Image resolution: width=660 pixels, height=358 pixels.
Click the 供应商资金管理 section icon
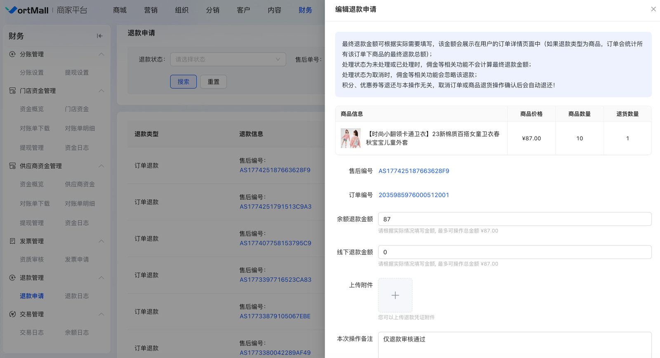click(x=12, y=166)
